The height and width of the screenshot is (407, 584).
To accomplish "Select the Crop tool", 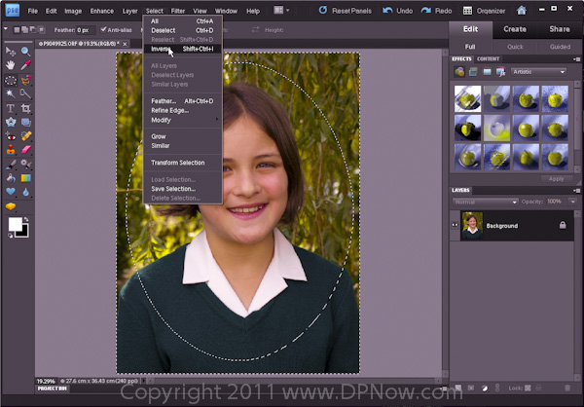I will [25, 107].
